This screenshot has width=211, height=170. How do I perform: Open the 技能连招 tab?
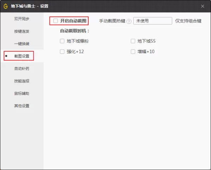22,81
